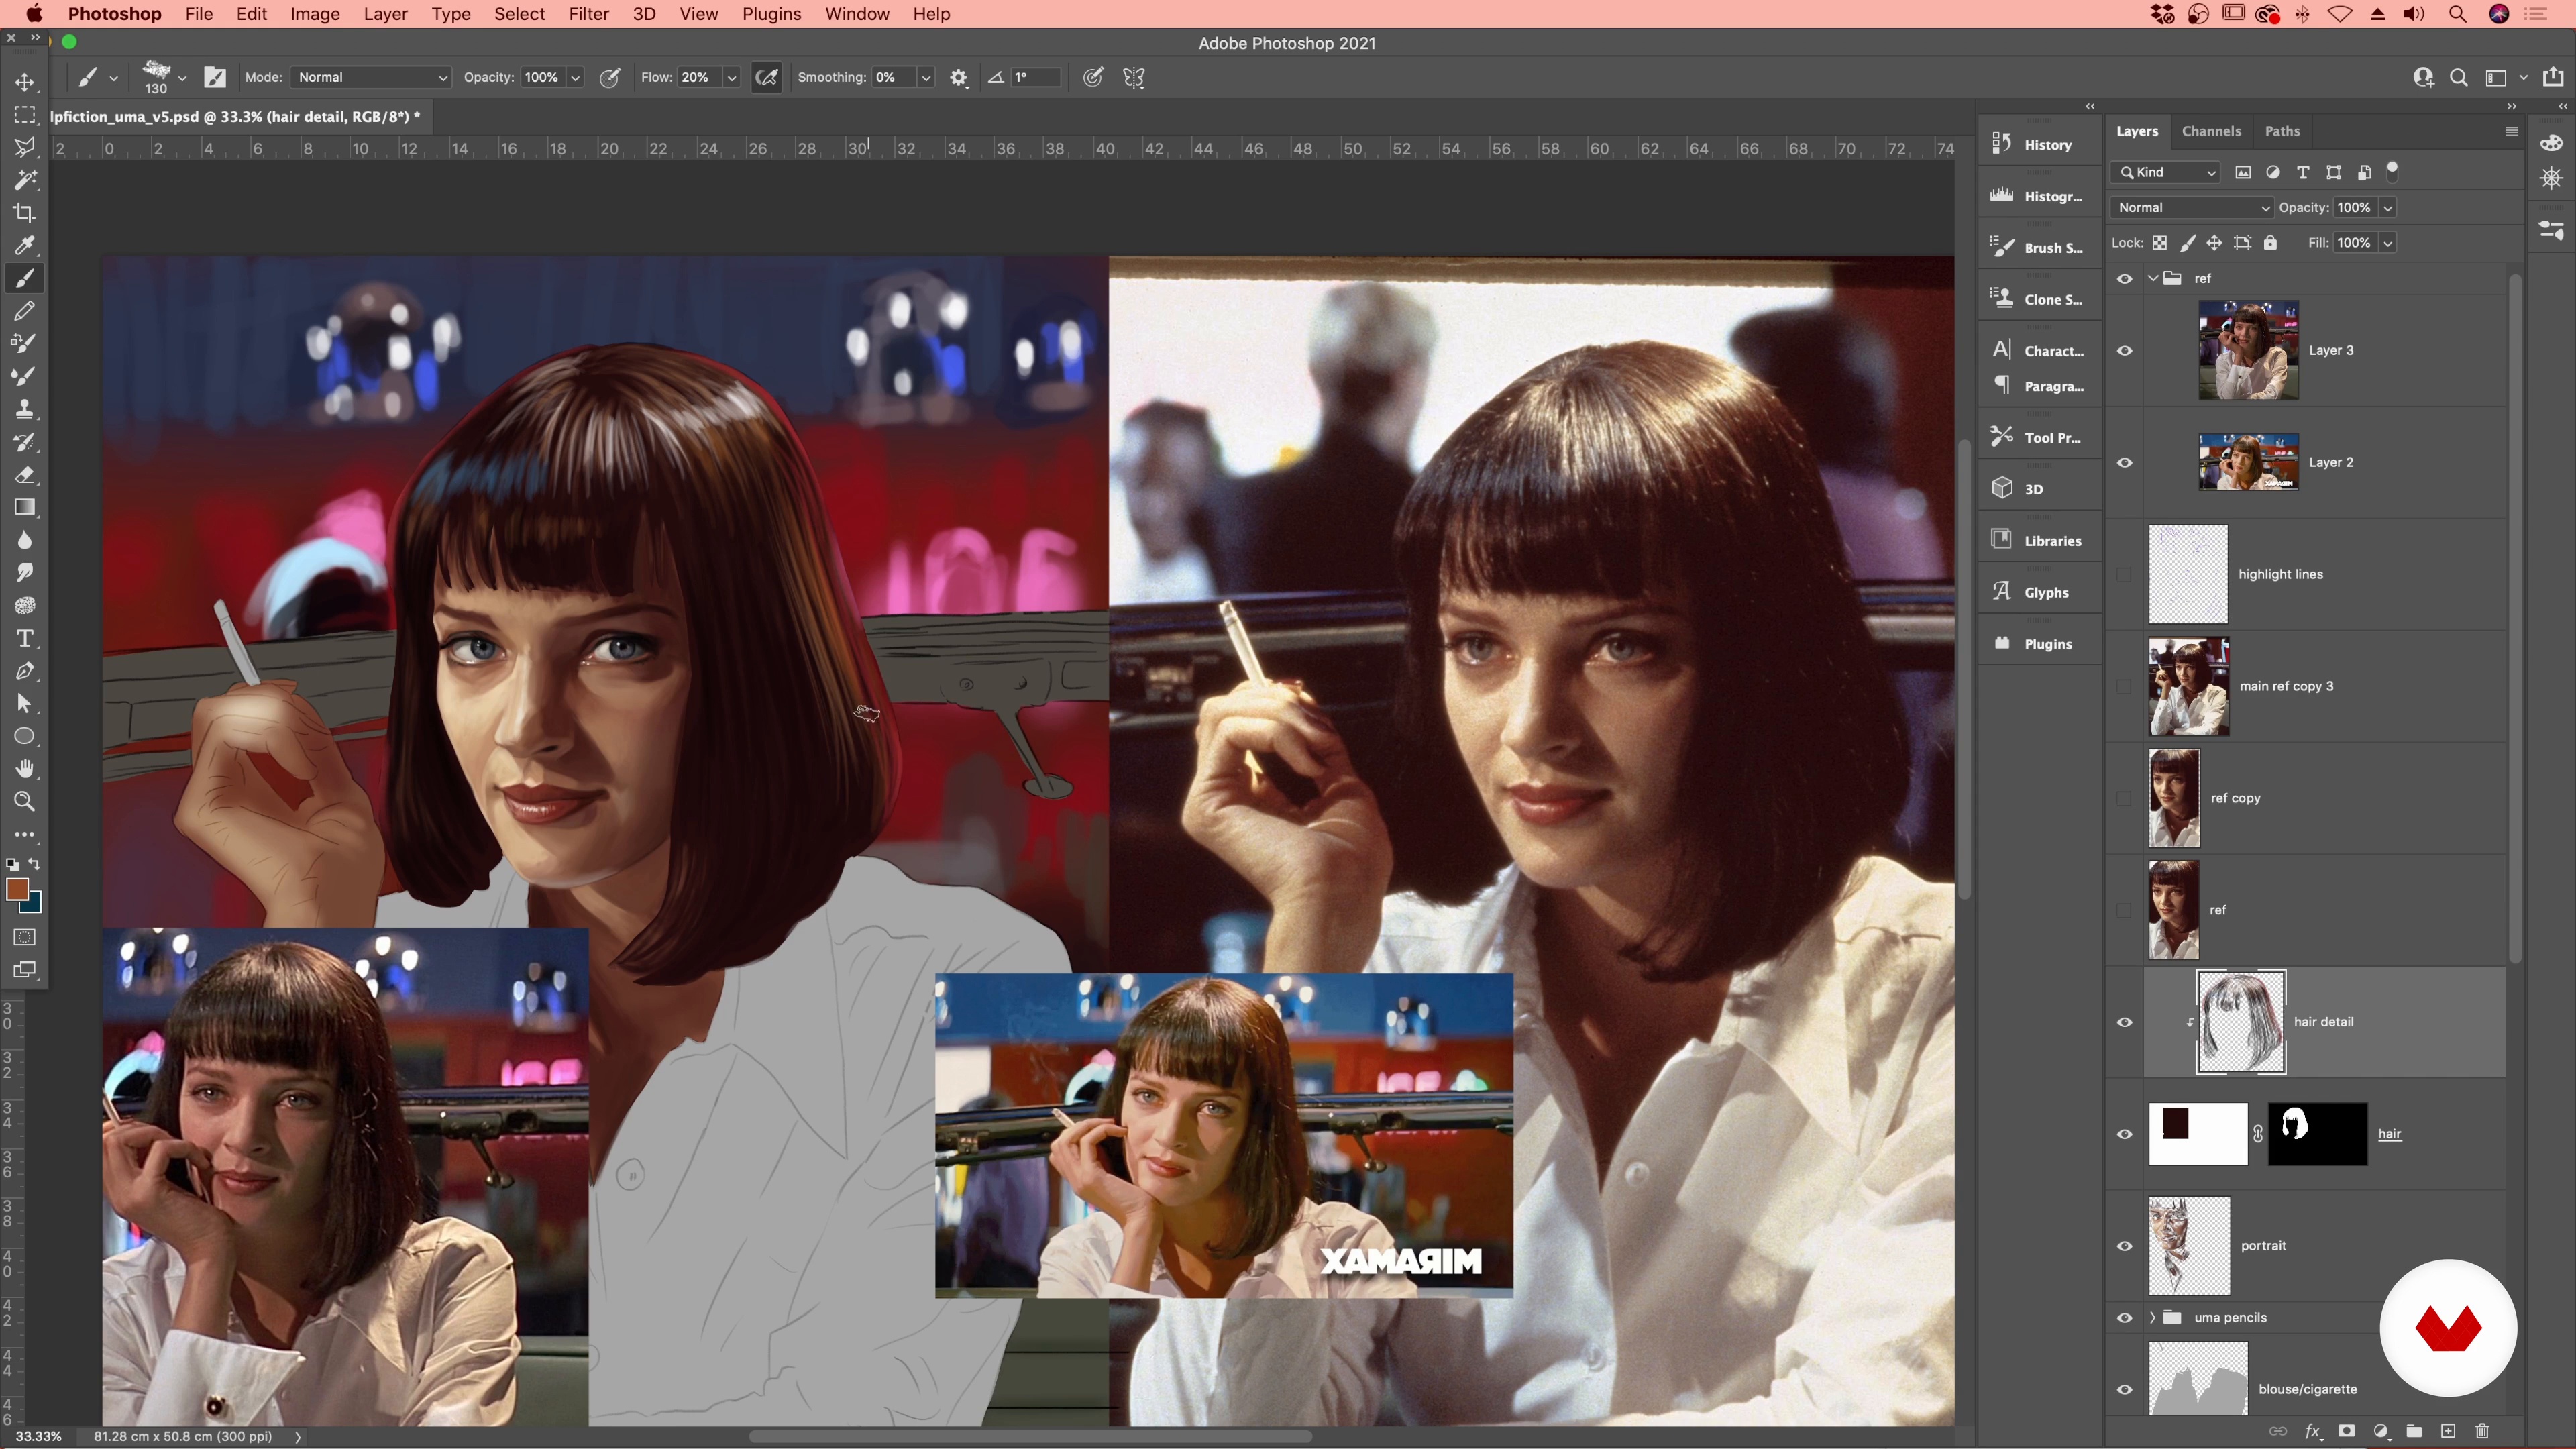Open Flow value dropdown arrow

pyautogui.click(x=732, y=78)
